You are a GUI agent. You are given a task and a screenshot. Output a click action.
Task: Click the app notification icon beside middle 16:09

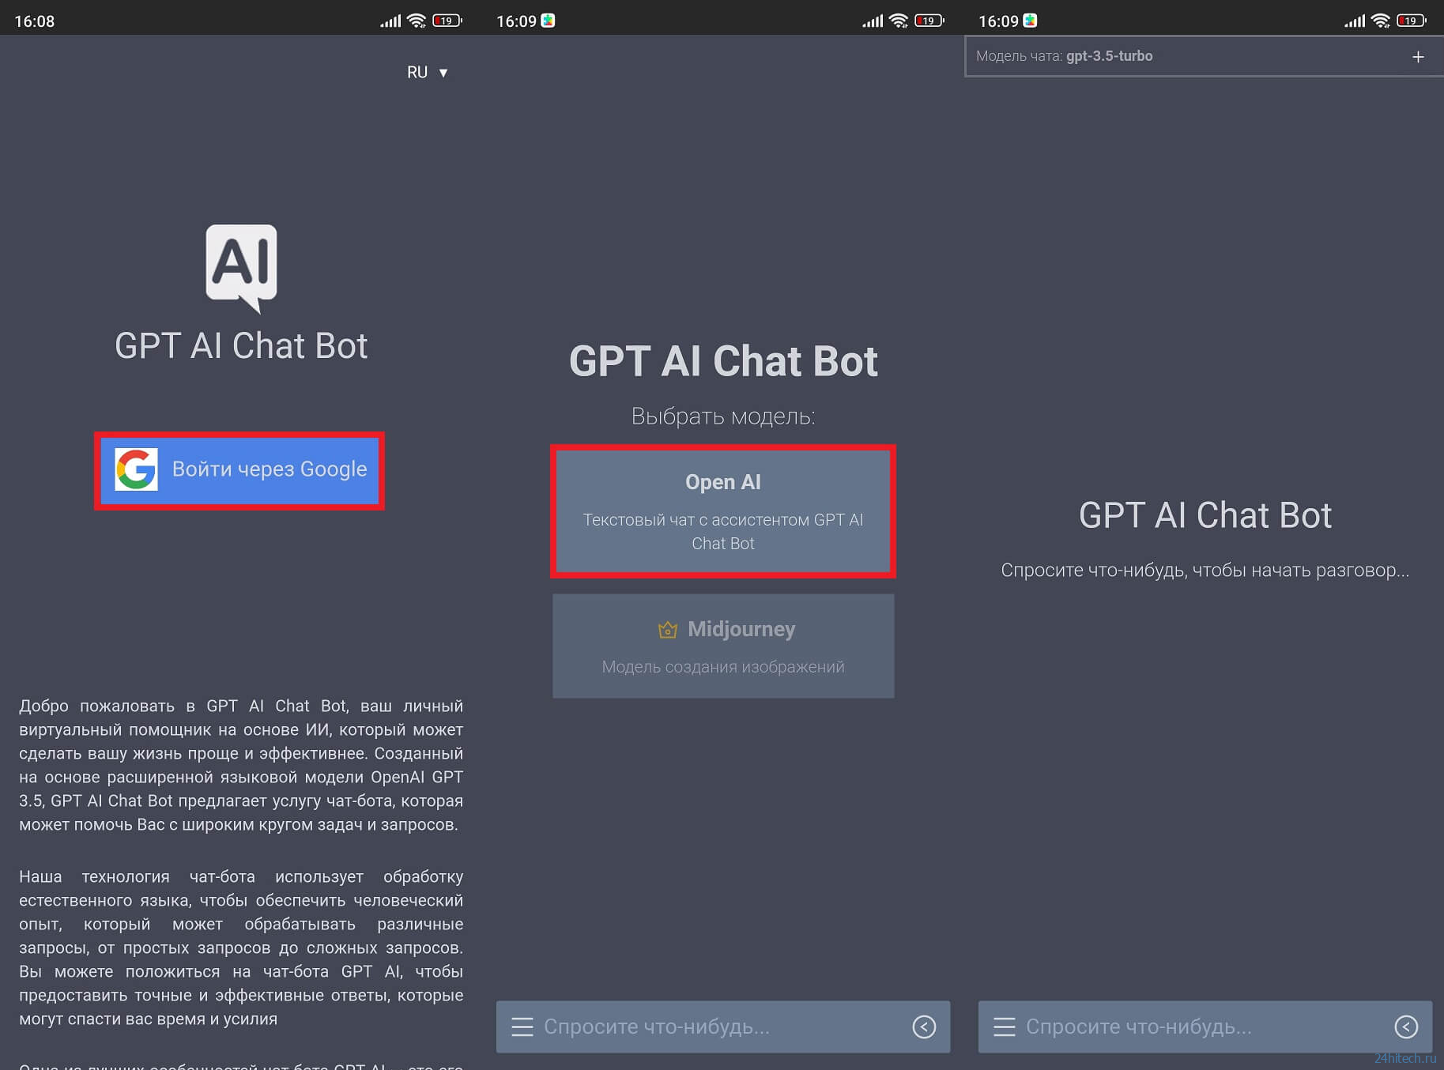pyautogui.click(x=548, y=21)
